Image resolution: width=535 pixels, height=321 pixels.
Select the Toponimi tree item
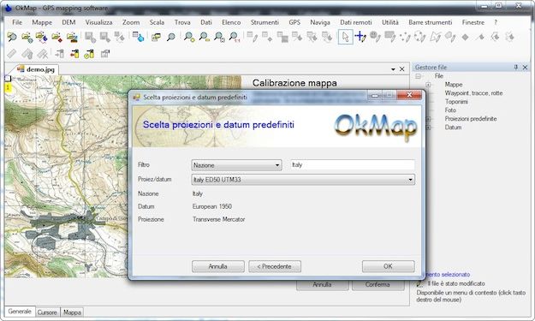tap(456, 102)
